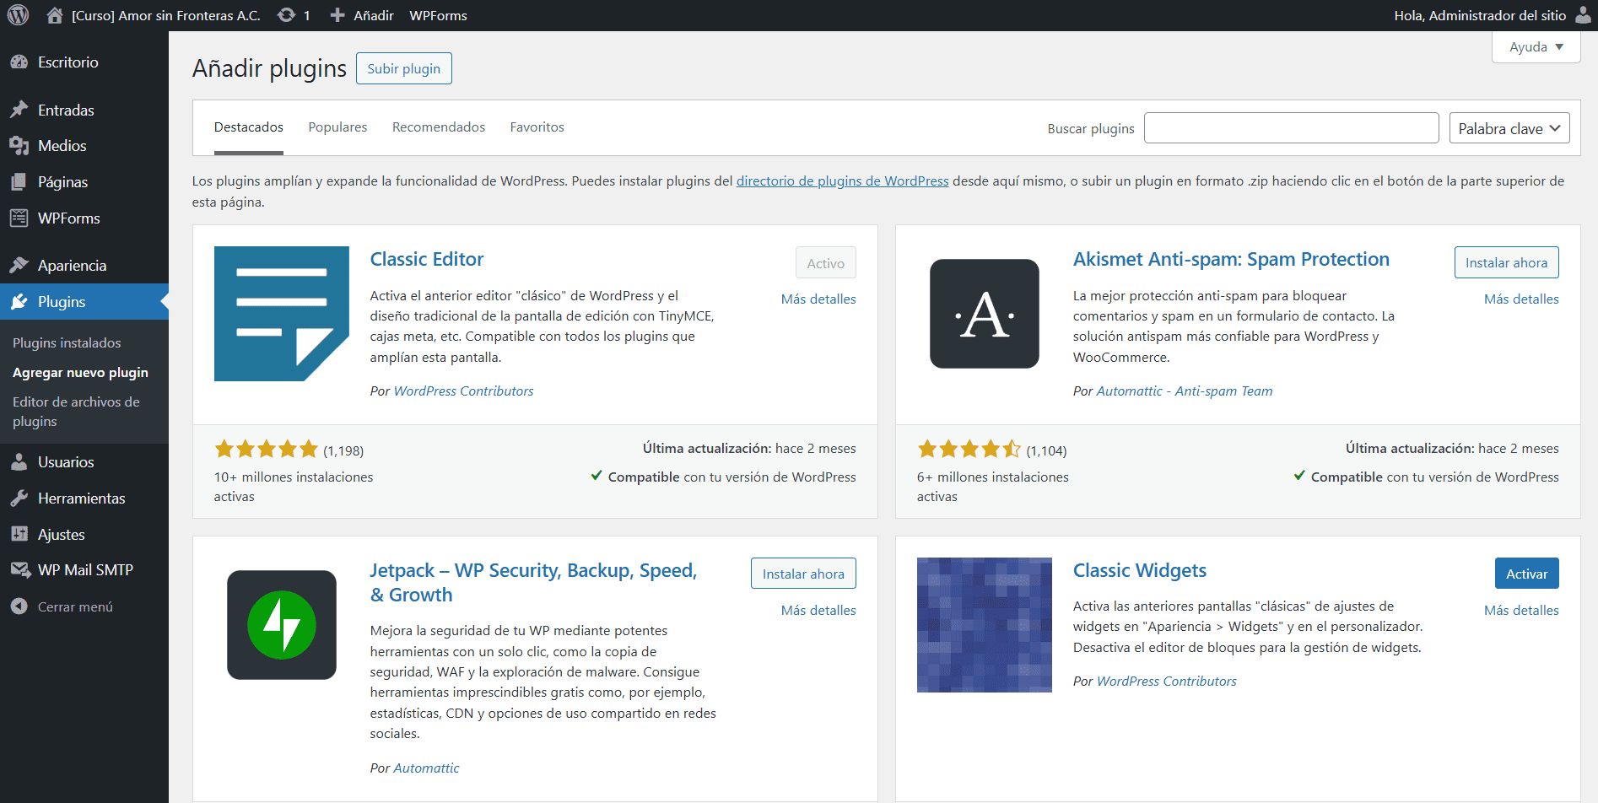Open site home icon in admin bar

(x=55, y=15)
